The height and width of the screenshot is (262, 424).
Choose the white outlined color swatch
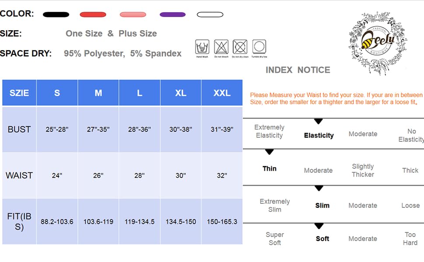(210, 14)
